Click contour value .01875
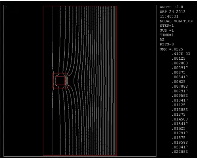 pyautogui.click(x=179, y=138)
